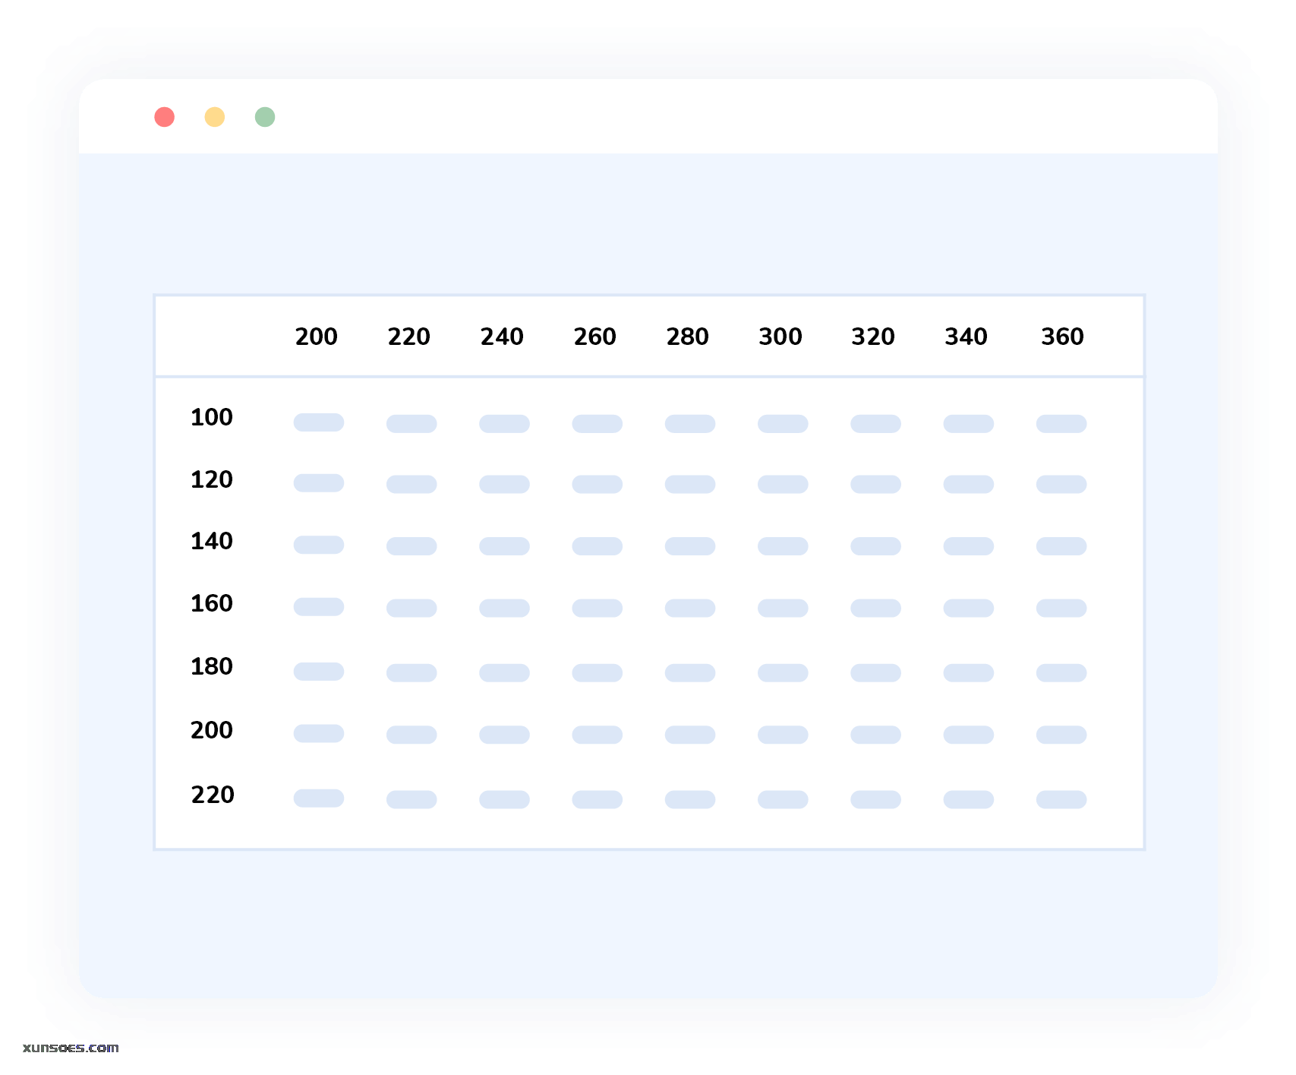Viewport: 1296px width, 1075px height.
Task: Click cell at row 120, column 240
Action: 504,485
